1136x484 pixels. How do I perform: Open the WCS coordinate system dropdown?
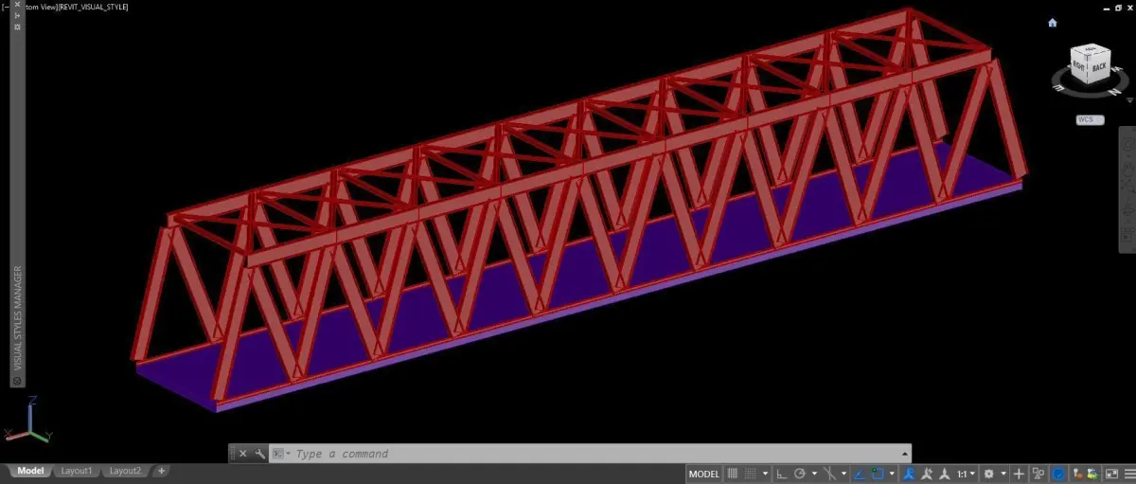(1090, 119)
